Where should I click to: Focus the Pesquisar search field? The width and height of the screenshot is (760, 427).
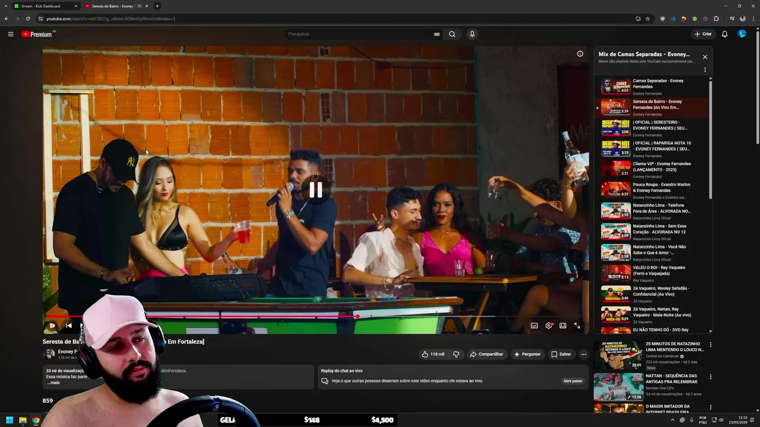[x=359, y=34]
